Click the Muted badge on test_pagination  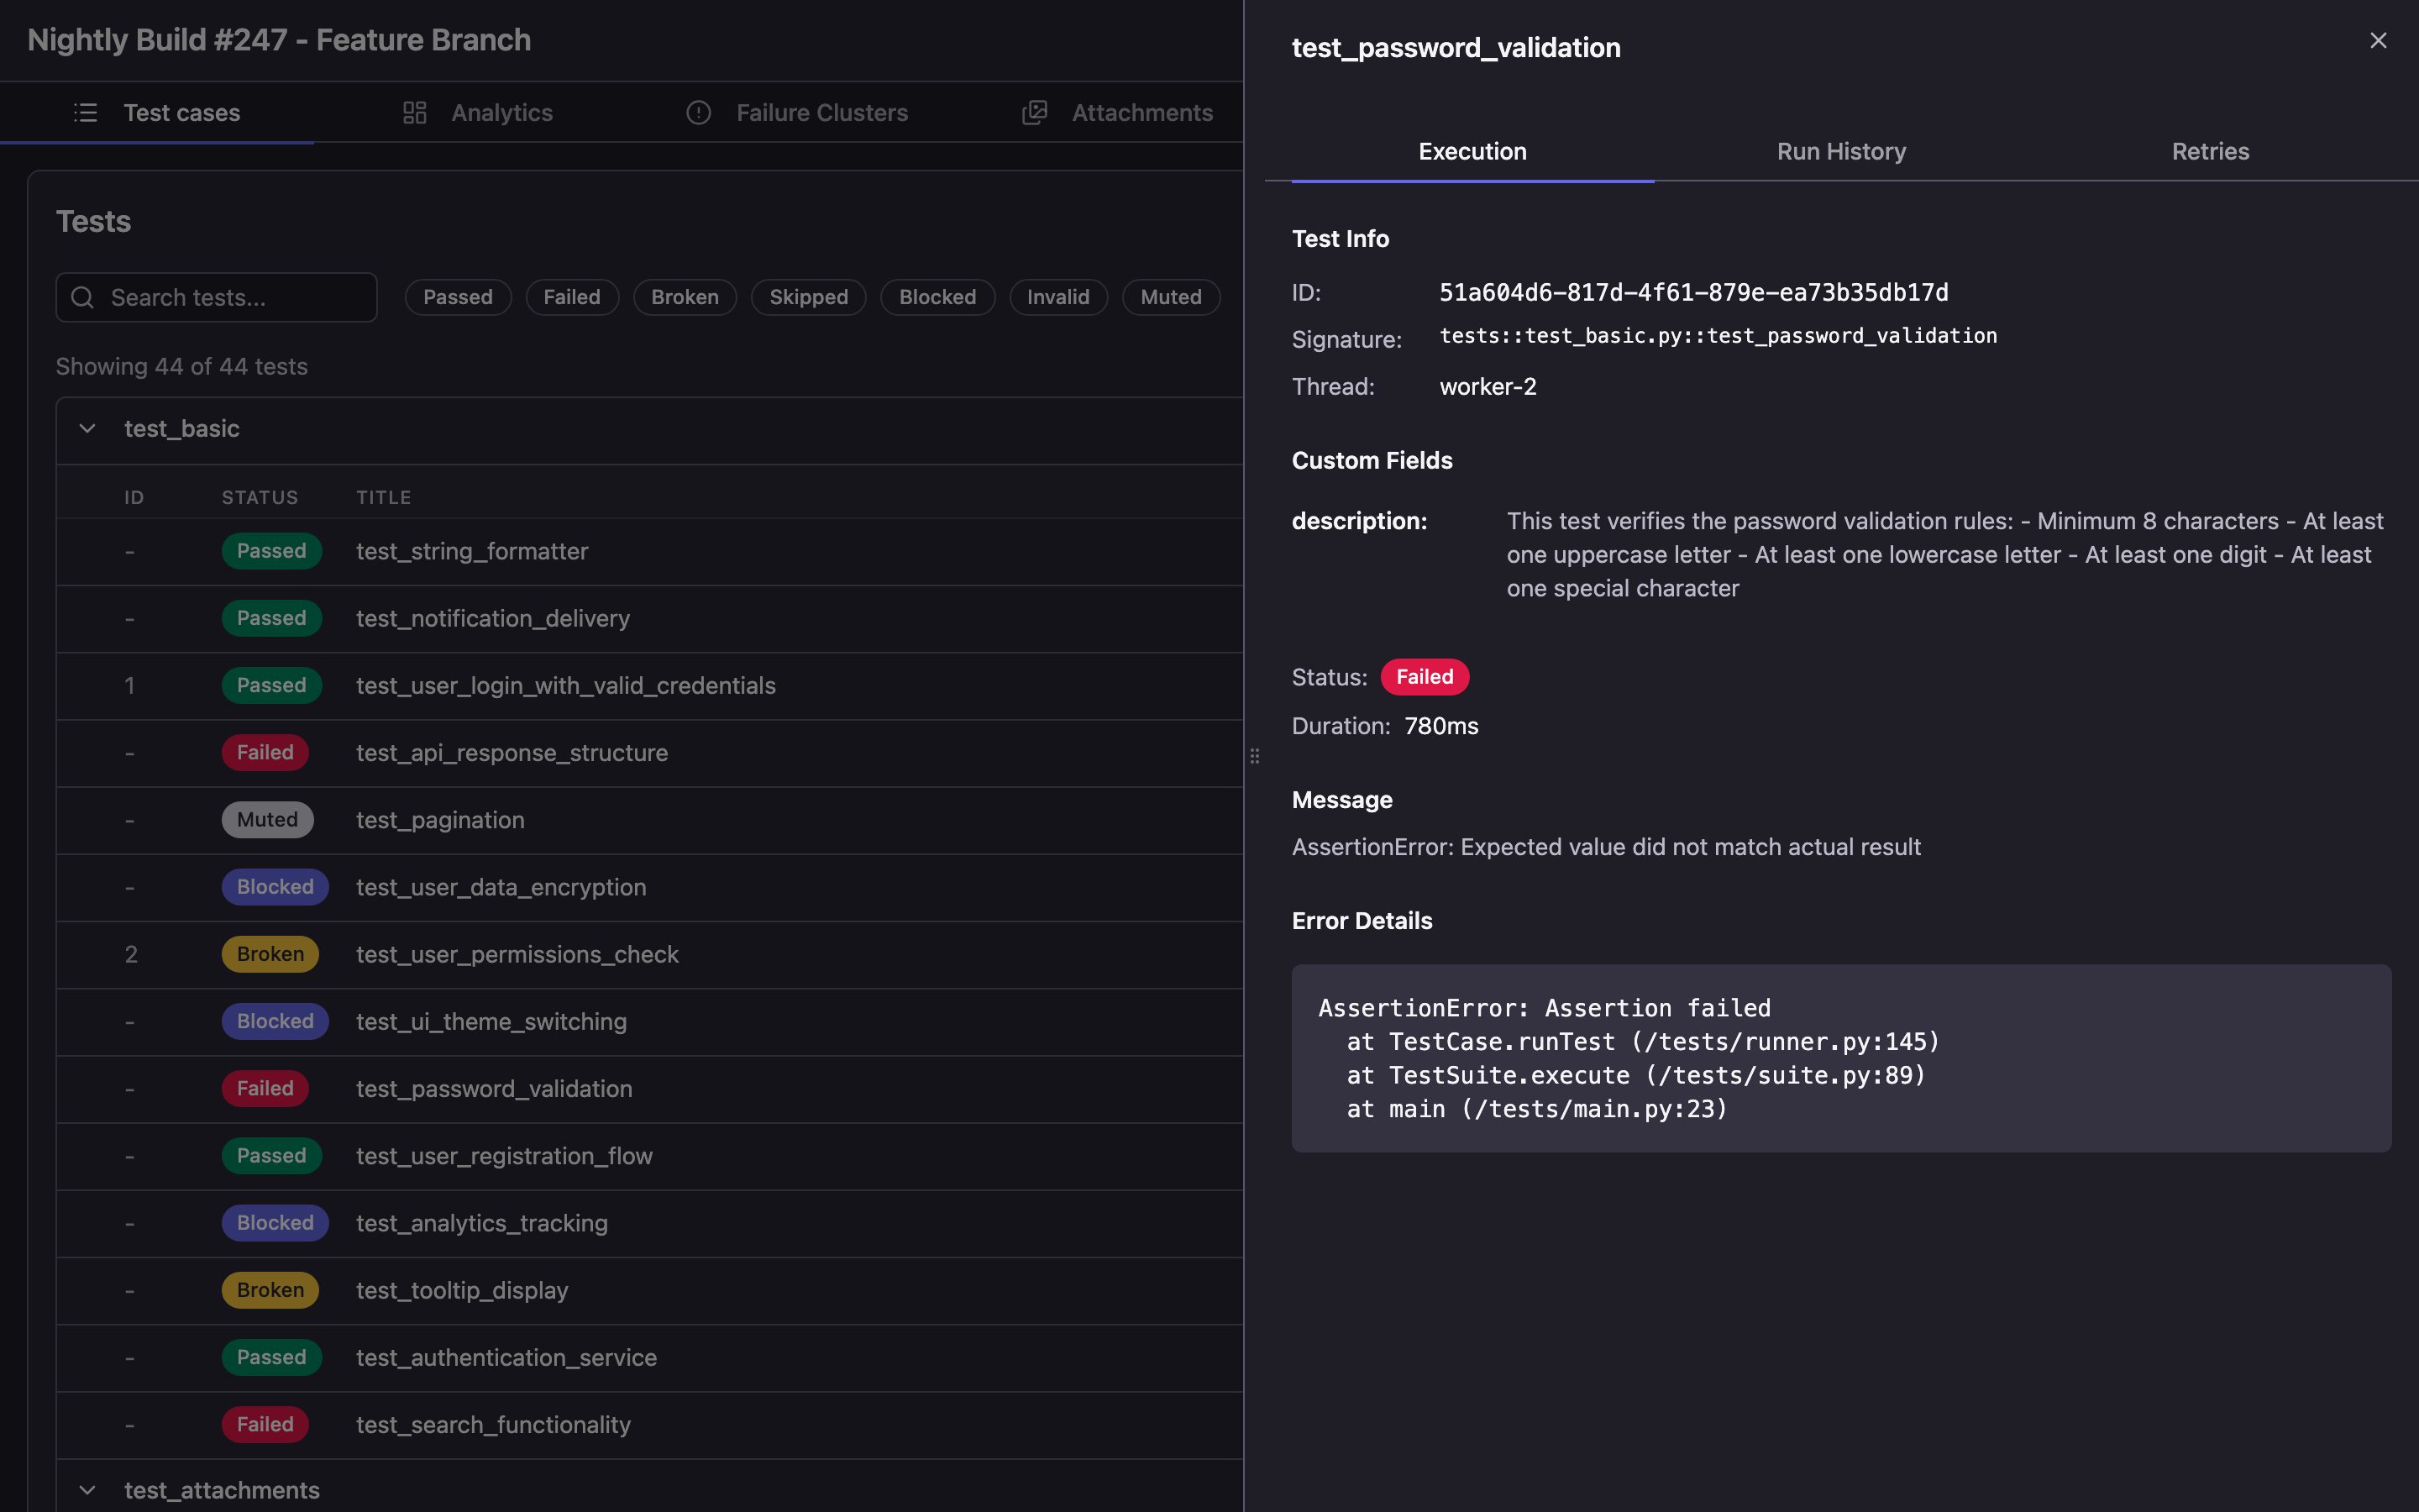click(x=267, y=819)
